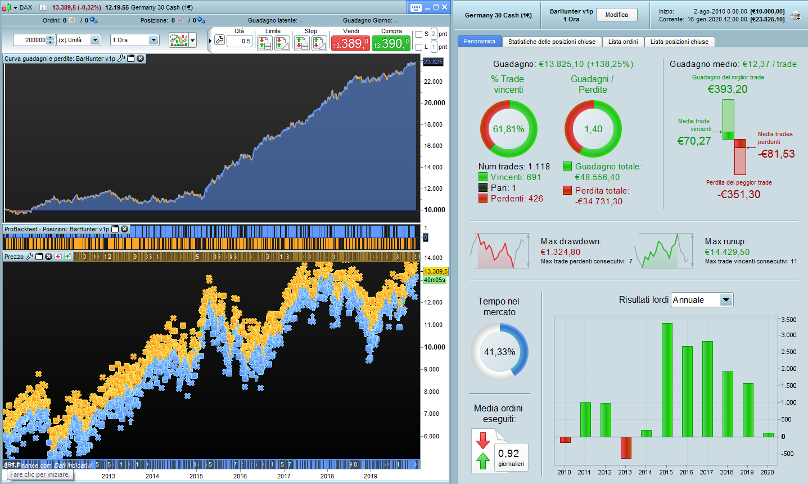Image resolution: width=808 pixels, height=484 pixels.
Task: Click the second Stop order icon
Action: [319, 43]
